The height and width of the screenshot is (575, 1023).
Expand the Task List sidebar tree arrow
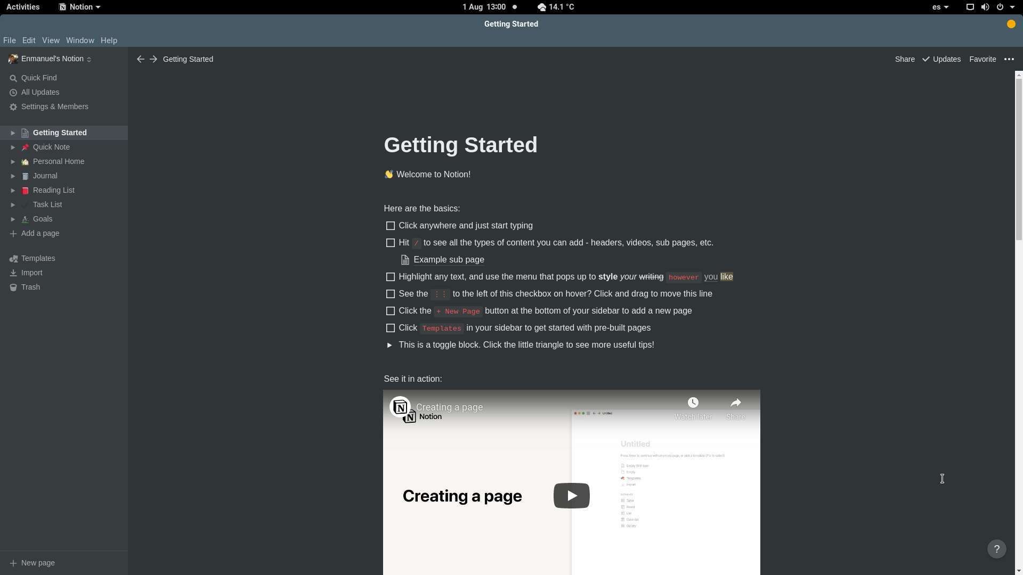coord(13,205)
